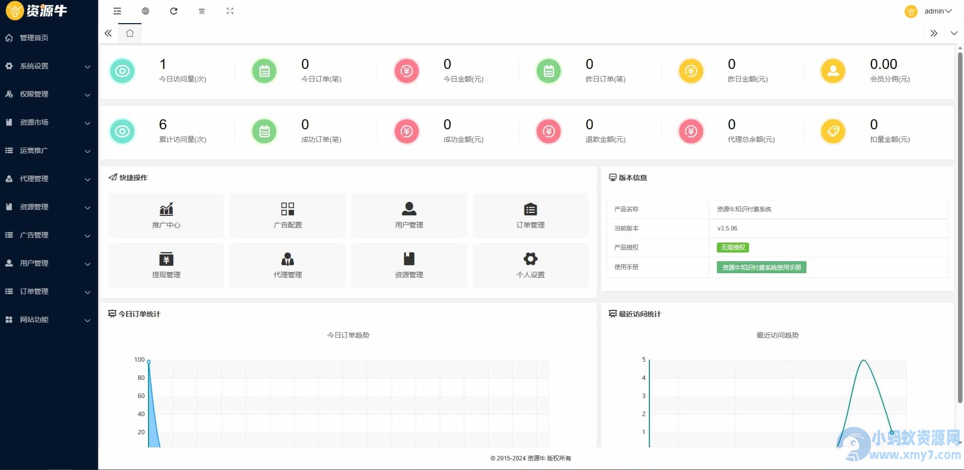964x470 pixels.
Task: Open 推广中心 shortcut tile
Action: pyautogui.click(x=166, y=215)
